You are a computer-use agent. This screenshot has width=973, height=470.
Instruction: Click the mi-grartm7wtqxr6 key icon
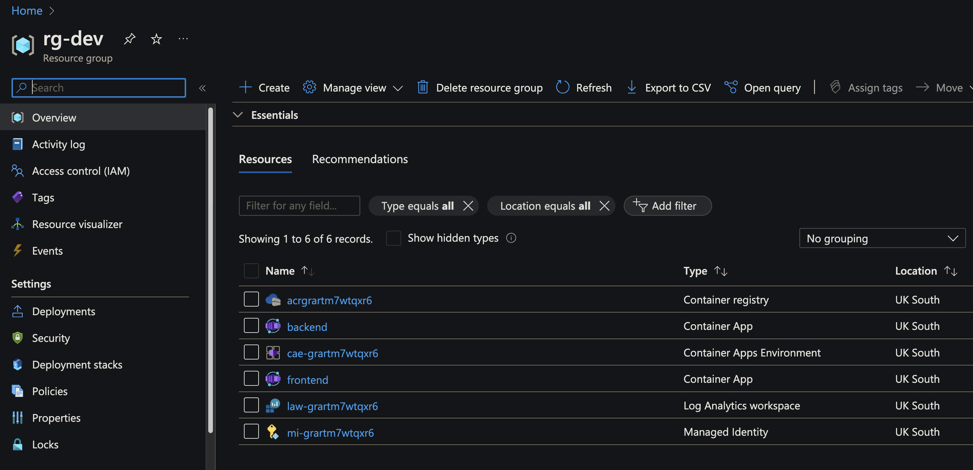[x=273, y=432]
